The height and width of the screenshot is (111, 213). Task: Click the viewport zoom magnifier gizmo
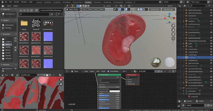coord(173,26)
